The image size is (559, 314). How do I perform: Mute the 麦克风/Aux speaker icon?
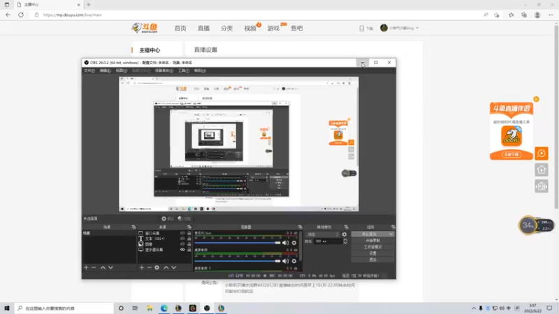tap(285, 243)
